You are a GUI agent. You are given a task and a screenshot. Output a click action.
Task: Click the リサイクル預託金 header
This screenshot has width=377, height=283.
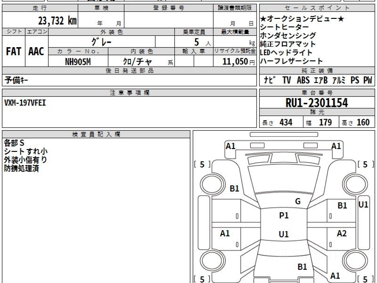tap(235, 51)
